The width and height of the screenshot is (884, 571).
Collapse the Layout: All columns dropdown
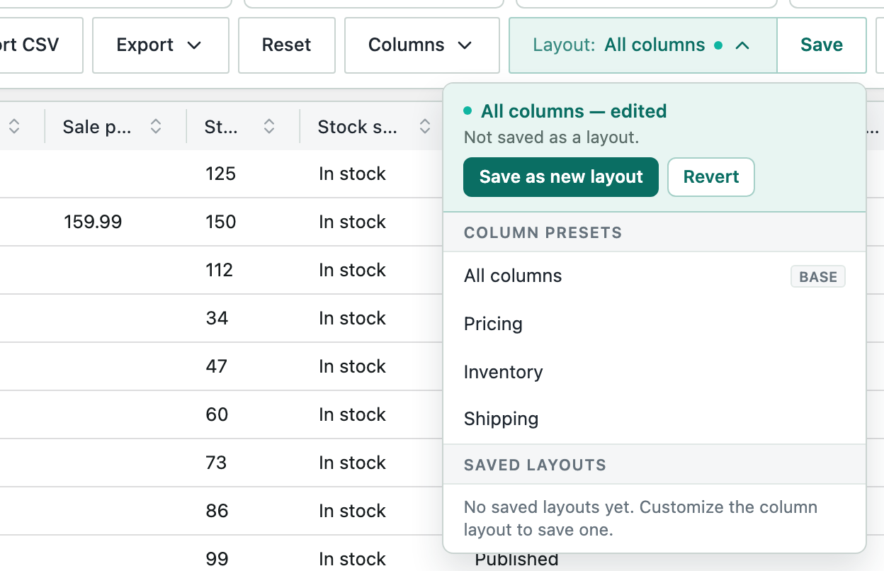click(643, 45)
